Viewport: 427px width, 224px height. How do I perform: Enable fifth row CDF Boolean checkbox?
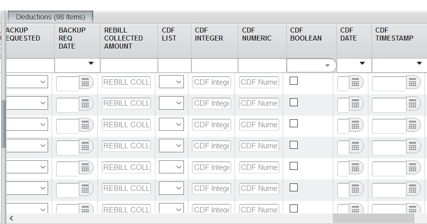(x=294, y=166)
